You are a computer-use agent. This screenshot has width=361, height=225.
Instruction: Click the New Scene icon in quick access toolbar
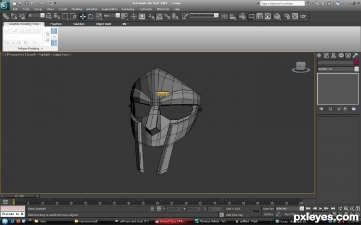pyautogui.click(x=14, y=3)
